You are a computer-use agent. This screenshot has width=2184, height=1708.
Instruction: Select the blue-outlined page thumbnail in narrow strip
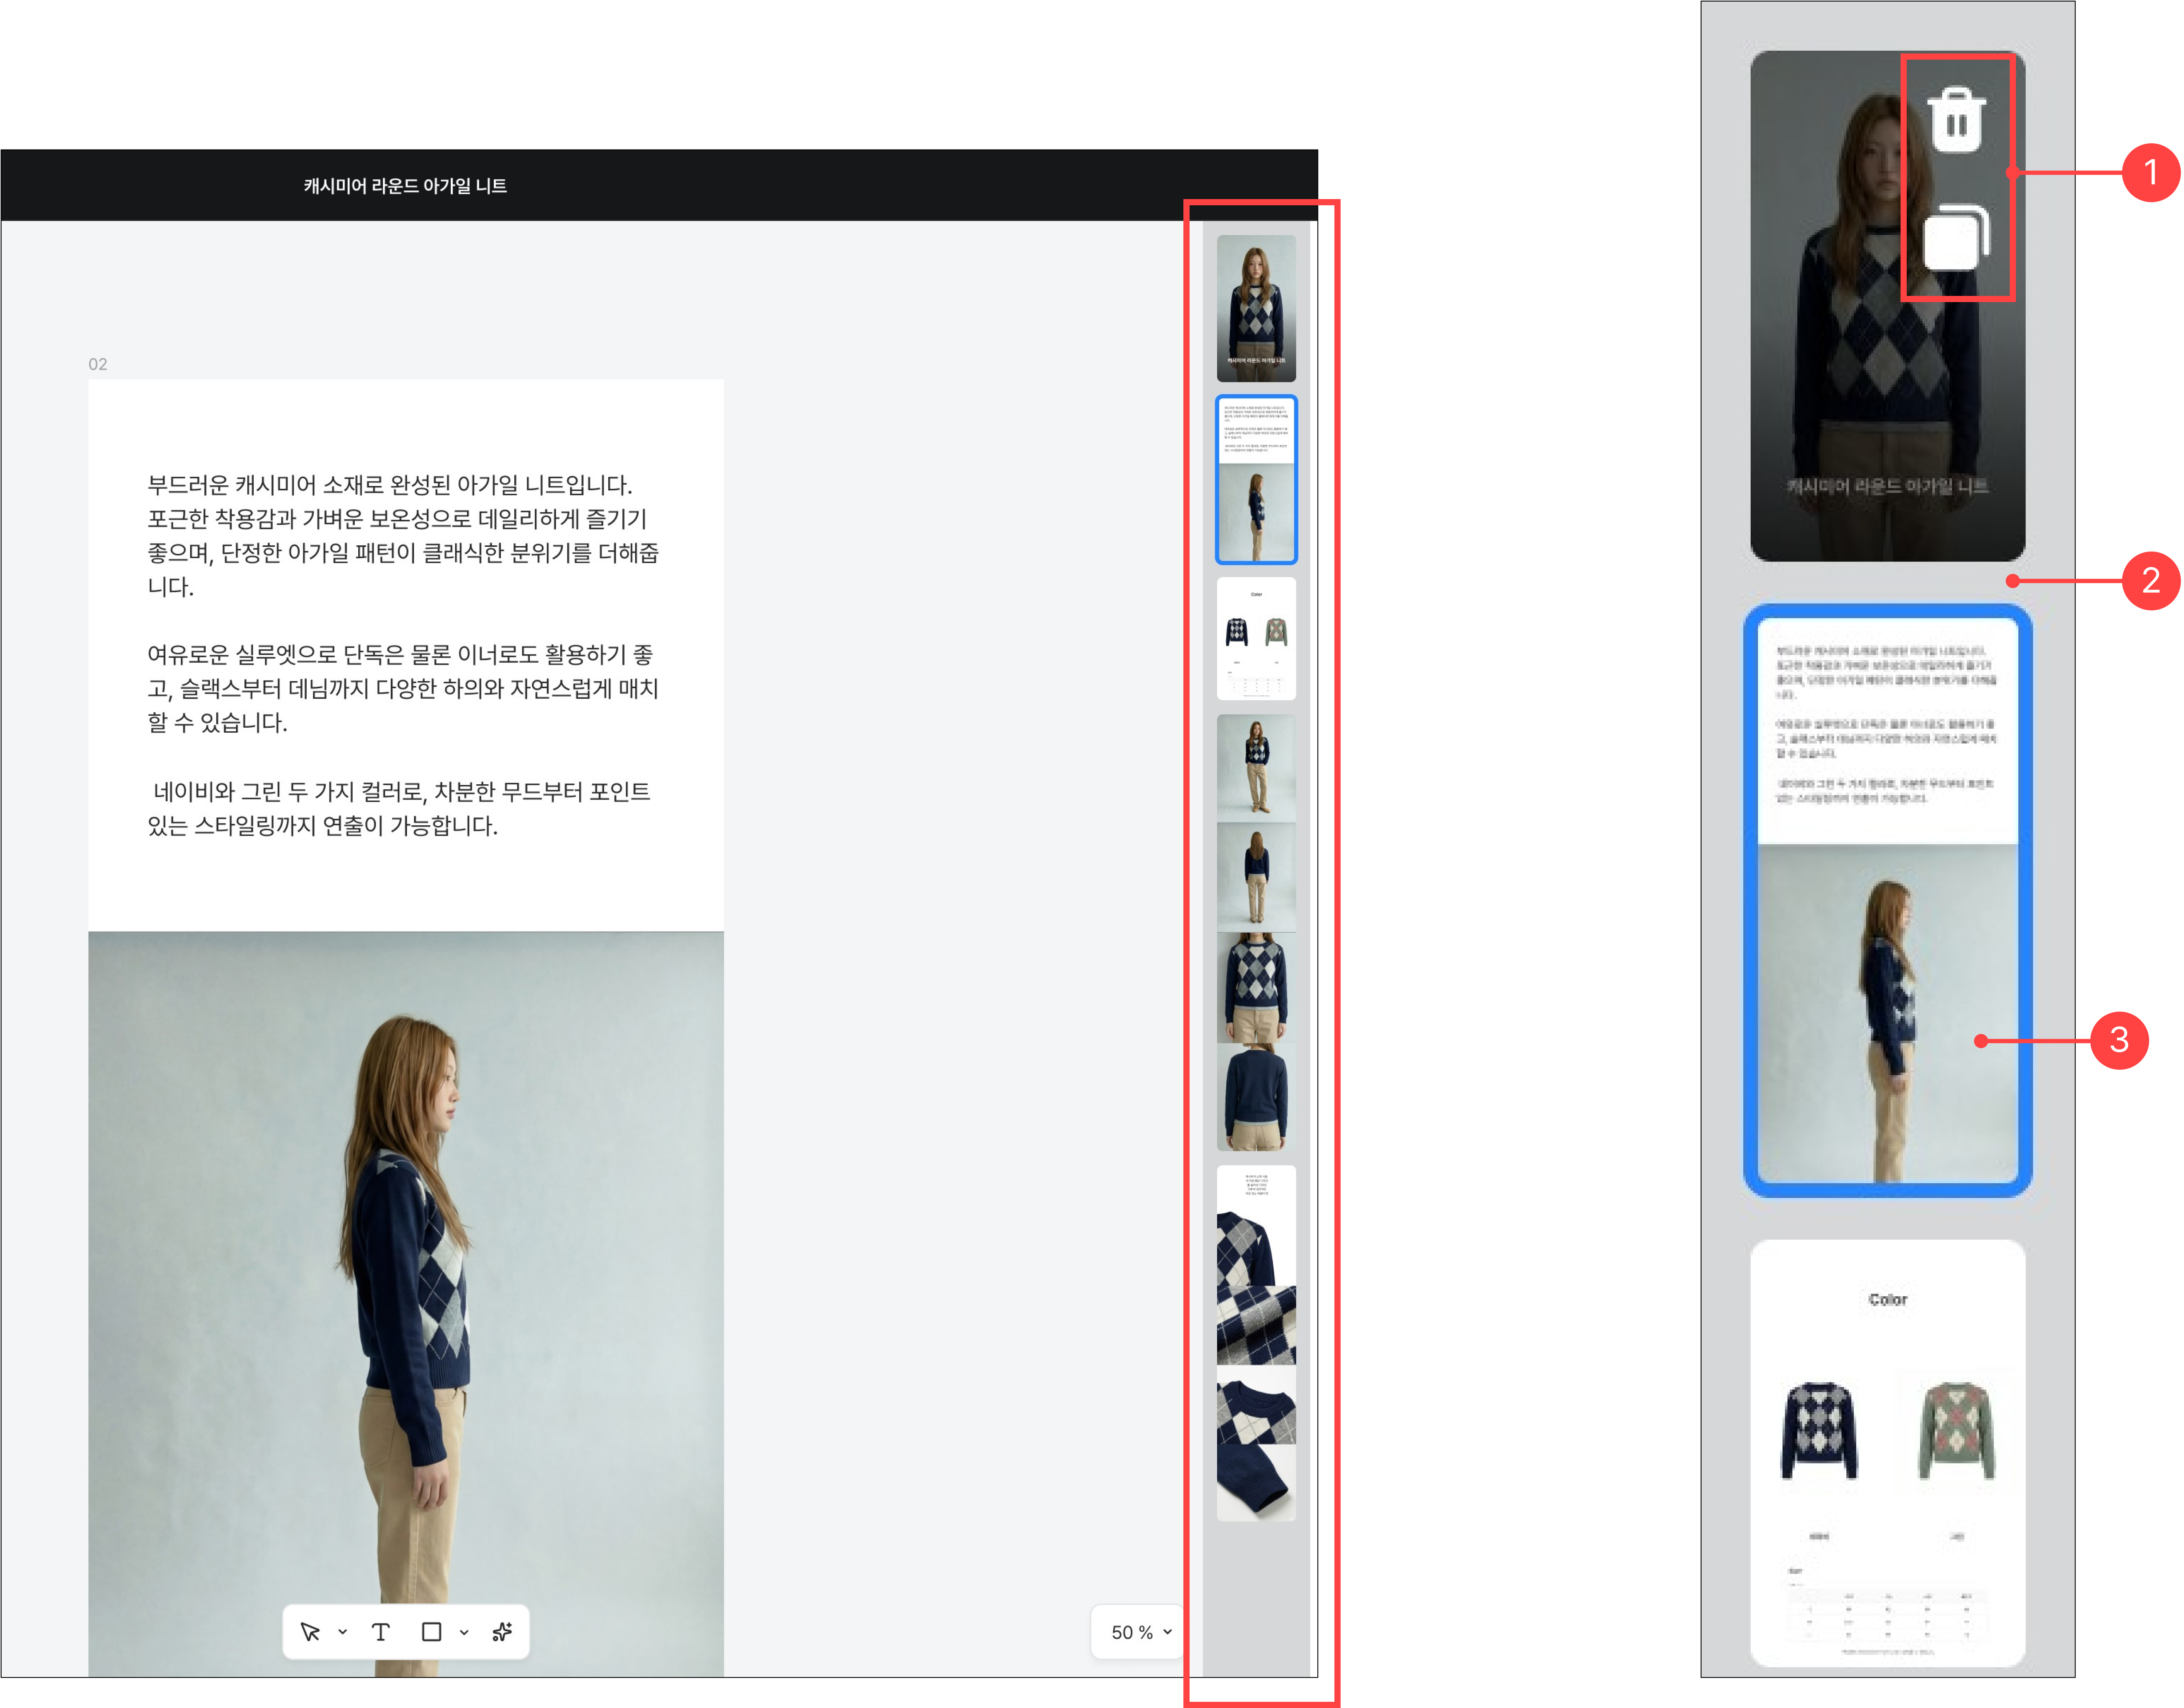click(x=1256, y=480)
